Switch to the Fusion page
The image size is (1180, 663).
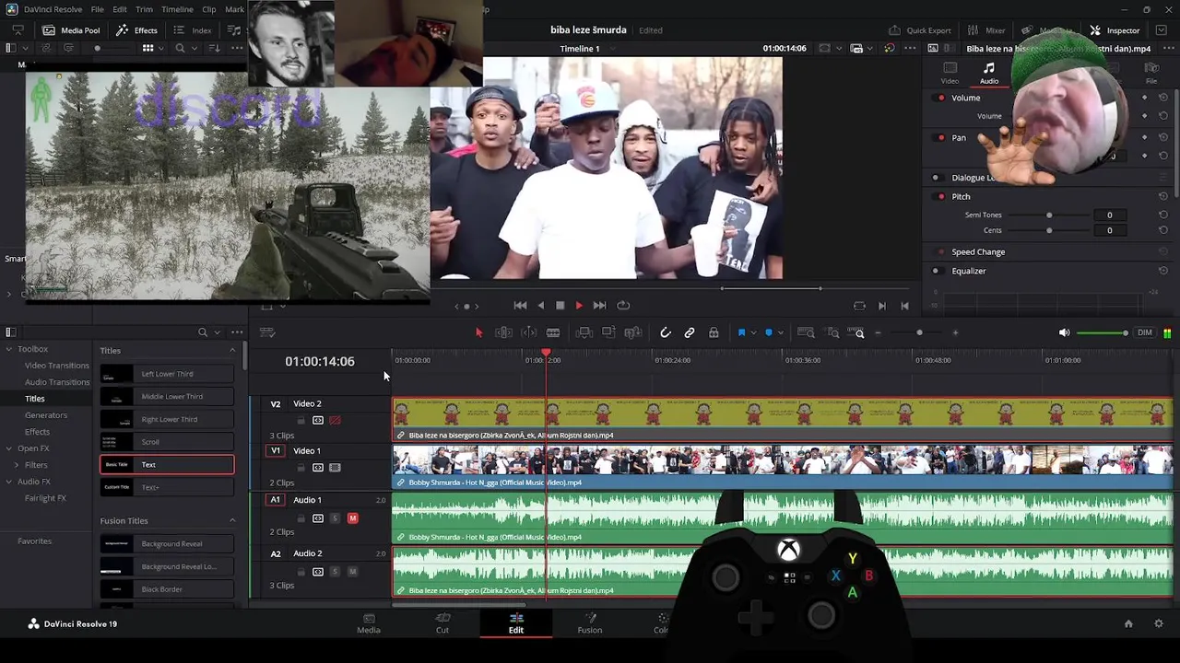click(590, 623)
